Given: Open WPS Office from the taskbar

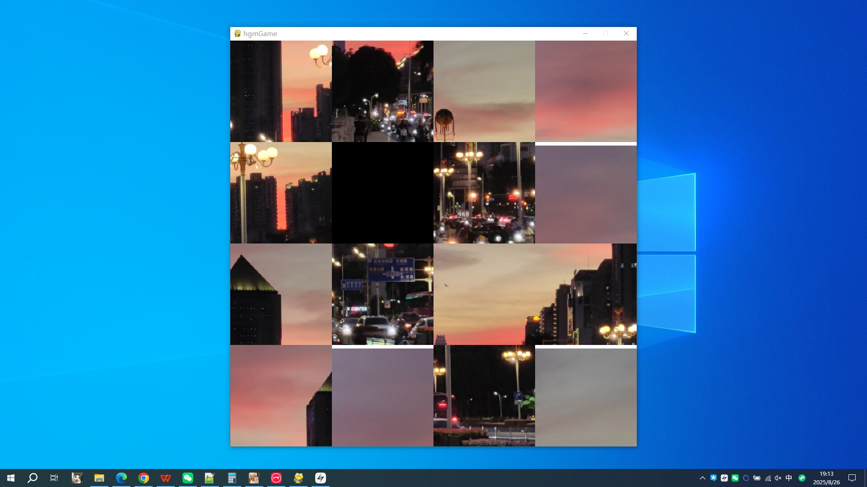Looking at the screenshot, I should 166,478.
